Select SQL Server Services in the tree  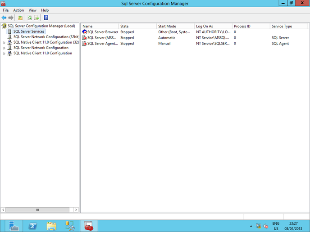pyautogui.click(x=29, y=31)
